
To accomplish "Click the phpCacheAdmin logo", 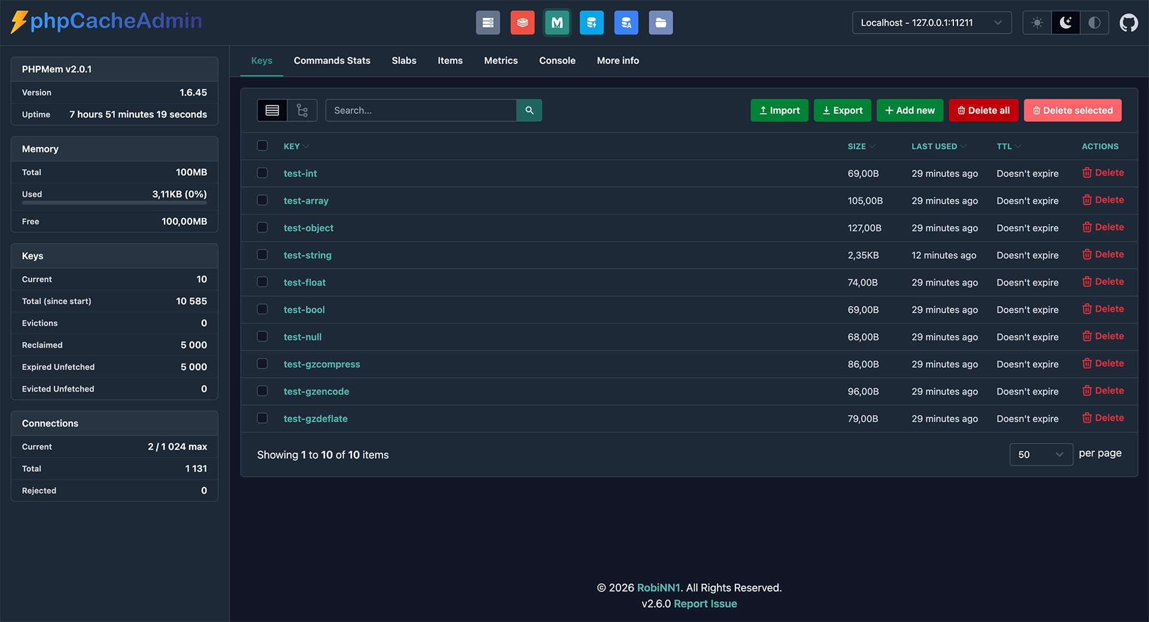I will (x=107, y=22).
